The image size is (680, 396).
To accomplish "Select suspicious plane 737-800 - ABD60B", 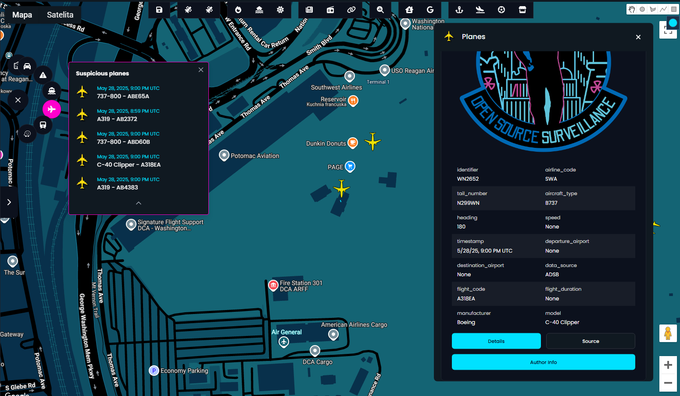I will pos(138,138).
